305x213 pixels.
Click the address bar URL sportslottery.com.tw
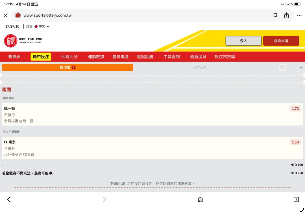click(47, 15)
